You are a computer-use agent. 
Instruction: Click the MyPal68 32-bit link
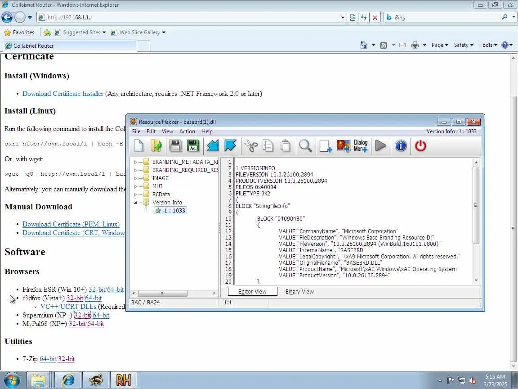(x=77, y=324)
